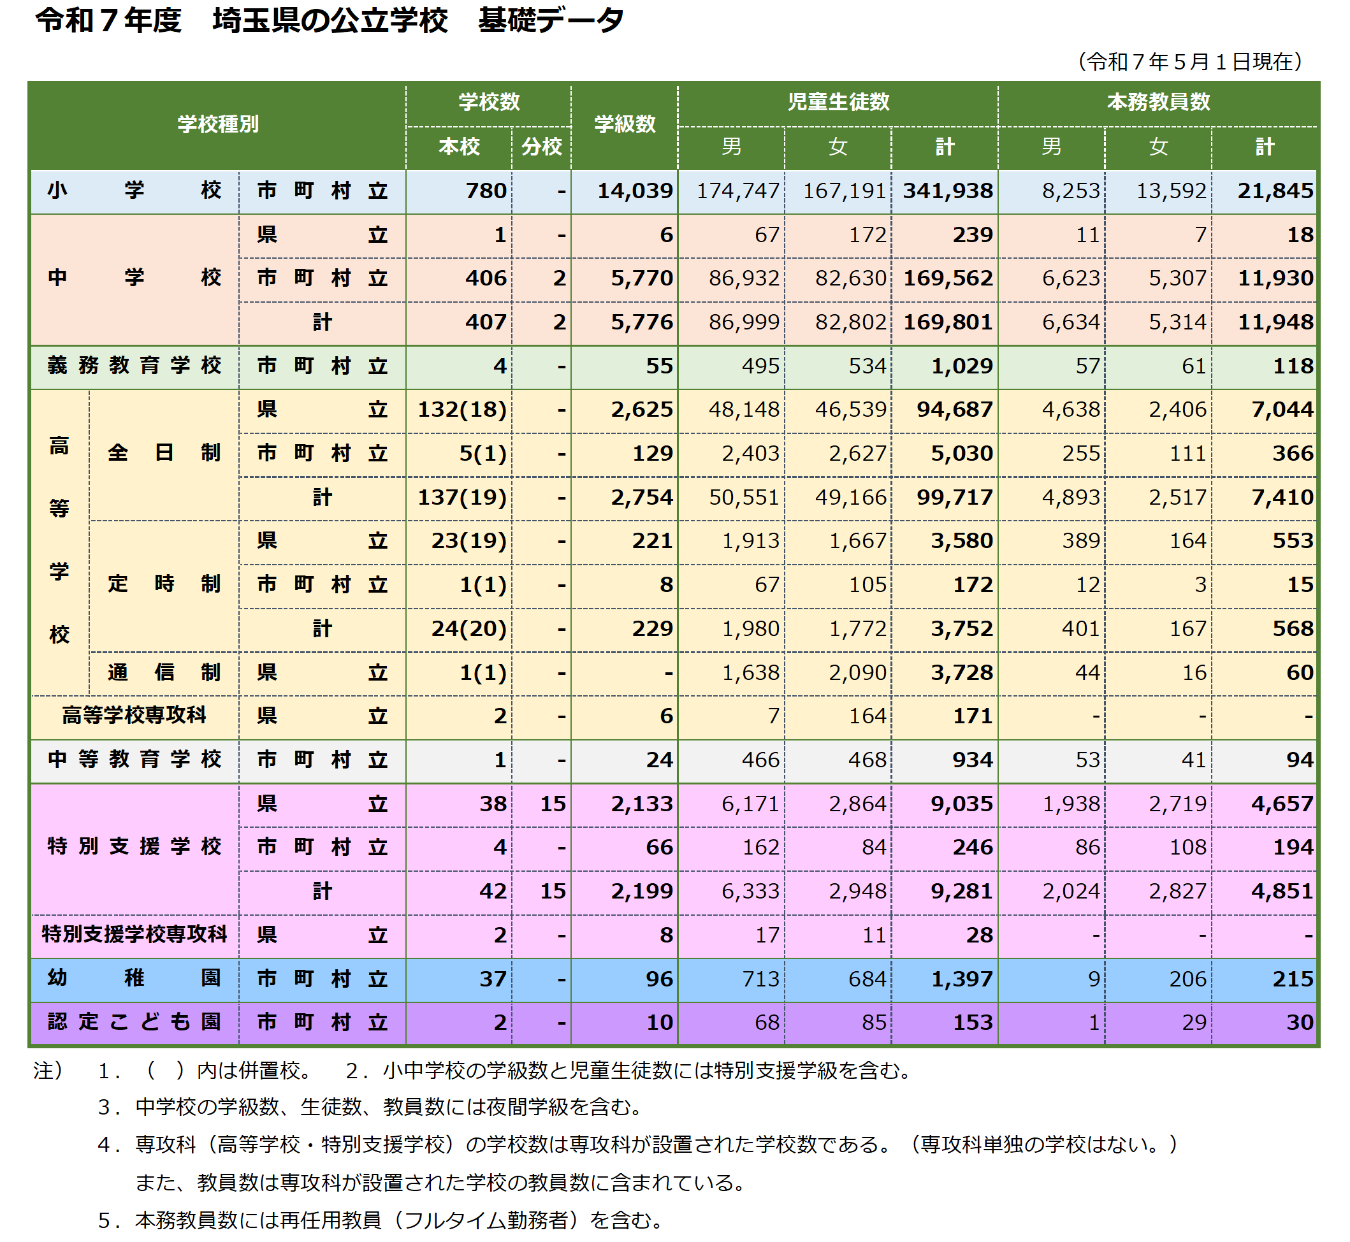This screenshot has width=1350, height=1242.
Task: Select the 全日制 row label
Action: (x=164, y=454)
